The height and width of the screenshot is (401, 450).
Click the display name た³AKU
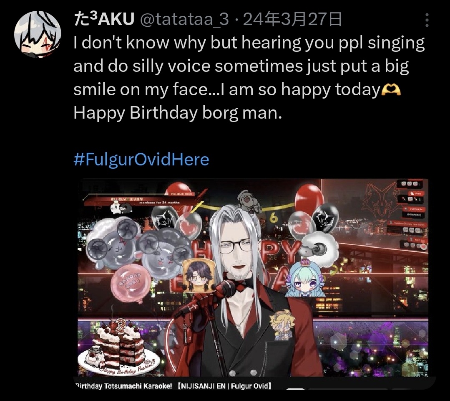104,20
